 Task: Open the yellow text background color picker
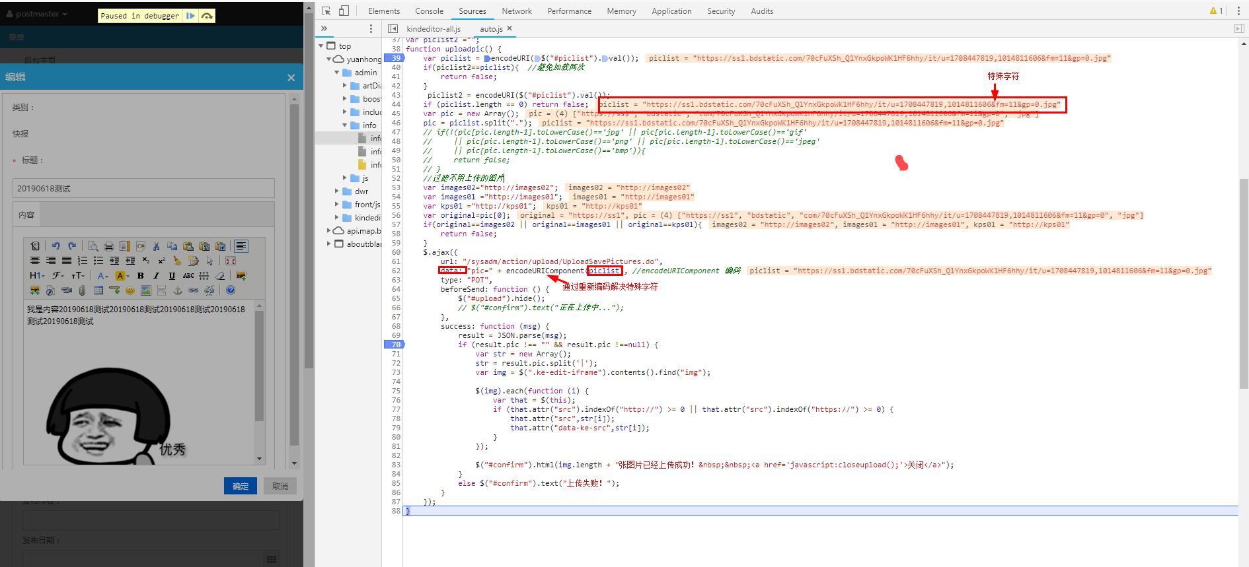click(122, 276)
